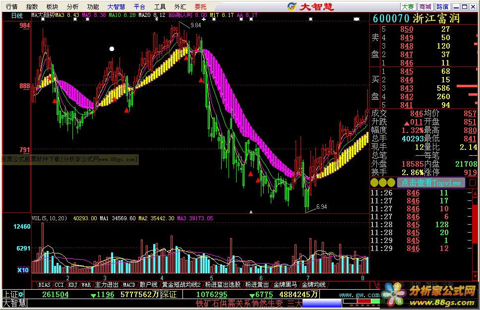Click the stock title 600070 浙江富润
This screenshot has width=480, height=310.
tap(417, 19)
